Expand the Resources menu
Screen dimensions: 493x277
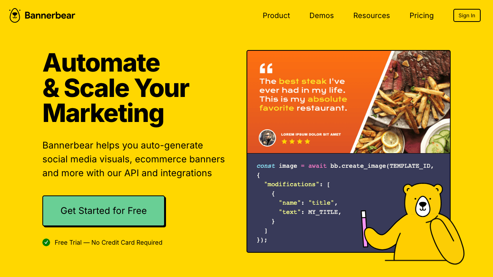click(371, 15)
